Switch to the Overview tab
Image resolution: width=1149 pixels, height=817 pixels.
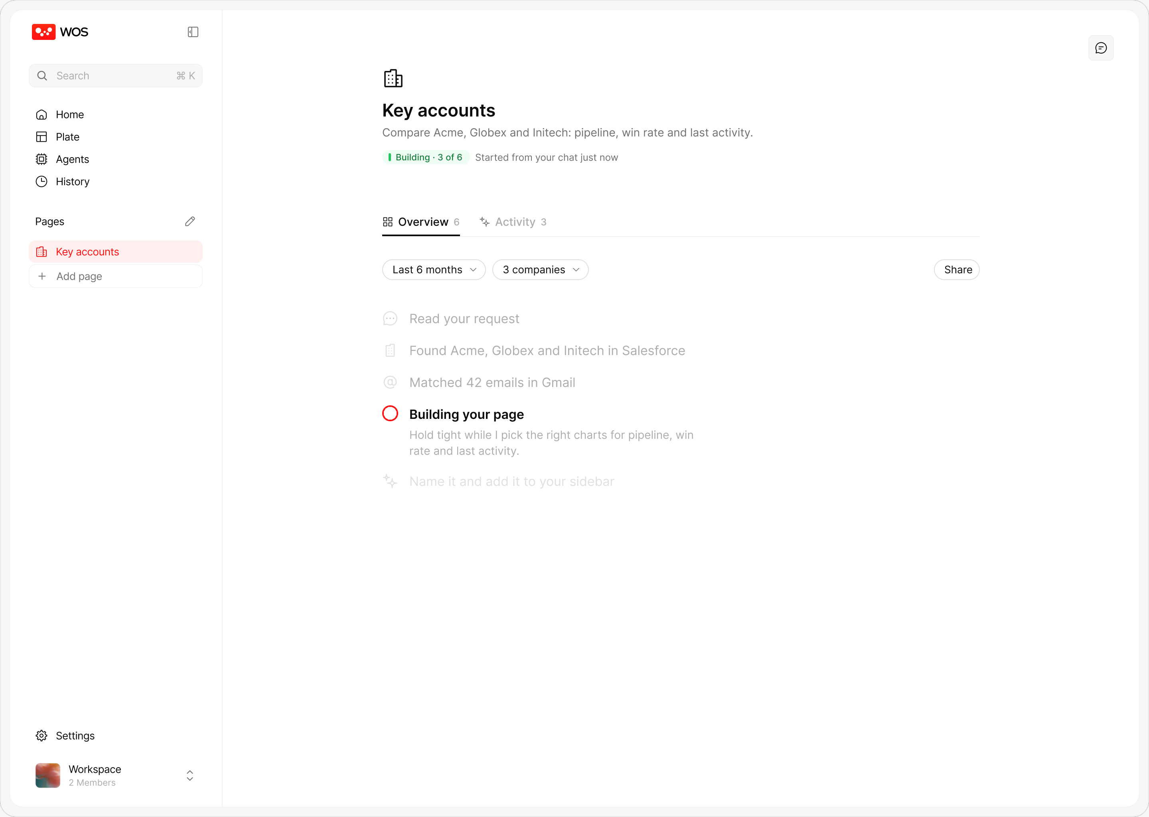[x=421, y=222]
